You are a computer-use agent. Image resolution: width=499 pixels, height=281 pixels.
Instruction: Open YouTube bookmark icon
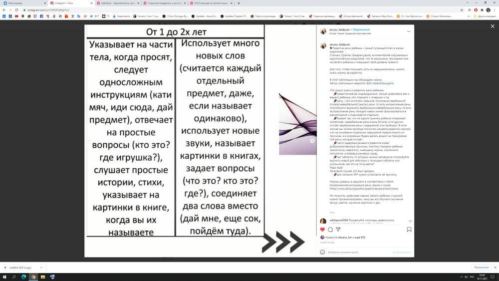coord(16,16)
